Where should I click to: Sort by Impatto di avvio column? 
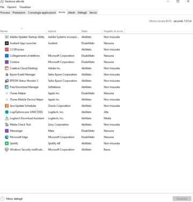113,31
